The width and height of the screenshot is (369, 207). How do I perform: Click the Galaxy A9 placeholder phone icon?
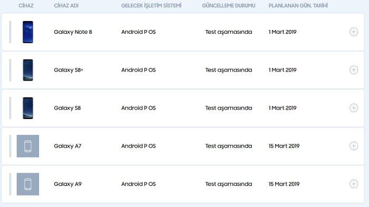click(x=28, y=184)
